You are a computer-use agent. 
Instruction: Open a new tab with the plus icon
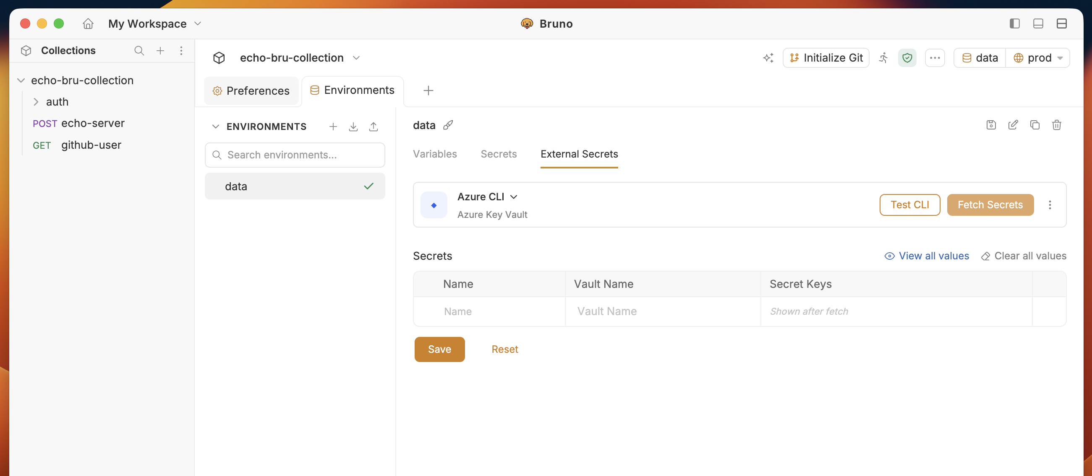[x=428, y=91]
